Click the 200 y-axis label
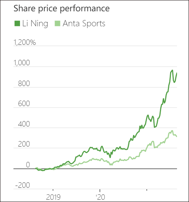189x202 pixels. point(24,144)
